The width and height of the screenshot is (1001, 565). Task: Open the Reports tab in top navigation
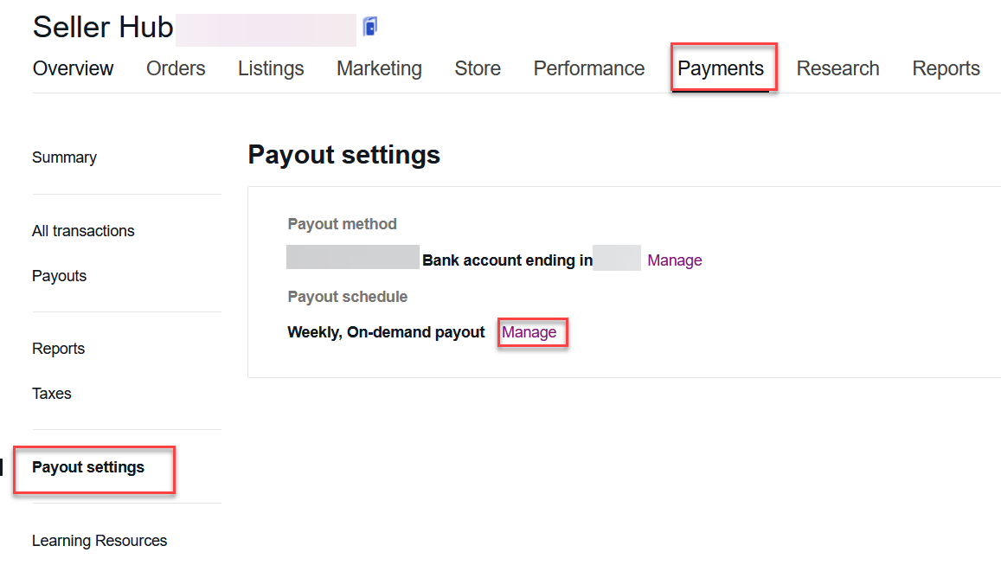pyautogui.click(x=946, y=68)
